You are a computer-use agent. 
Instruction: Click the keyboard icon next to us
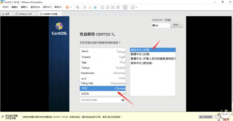pyautogui.click(x=154, y=25)
